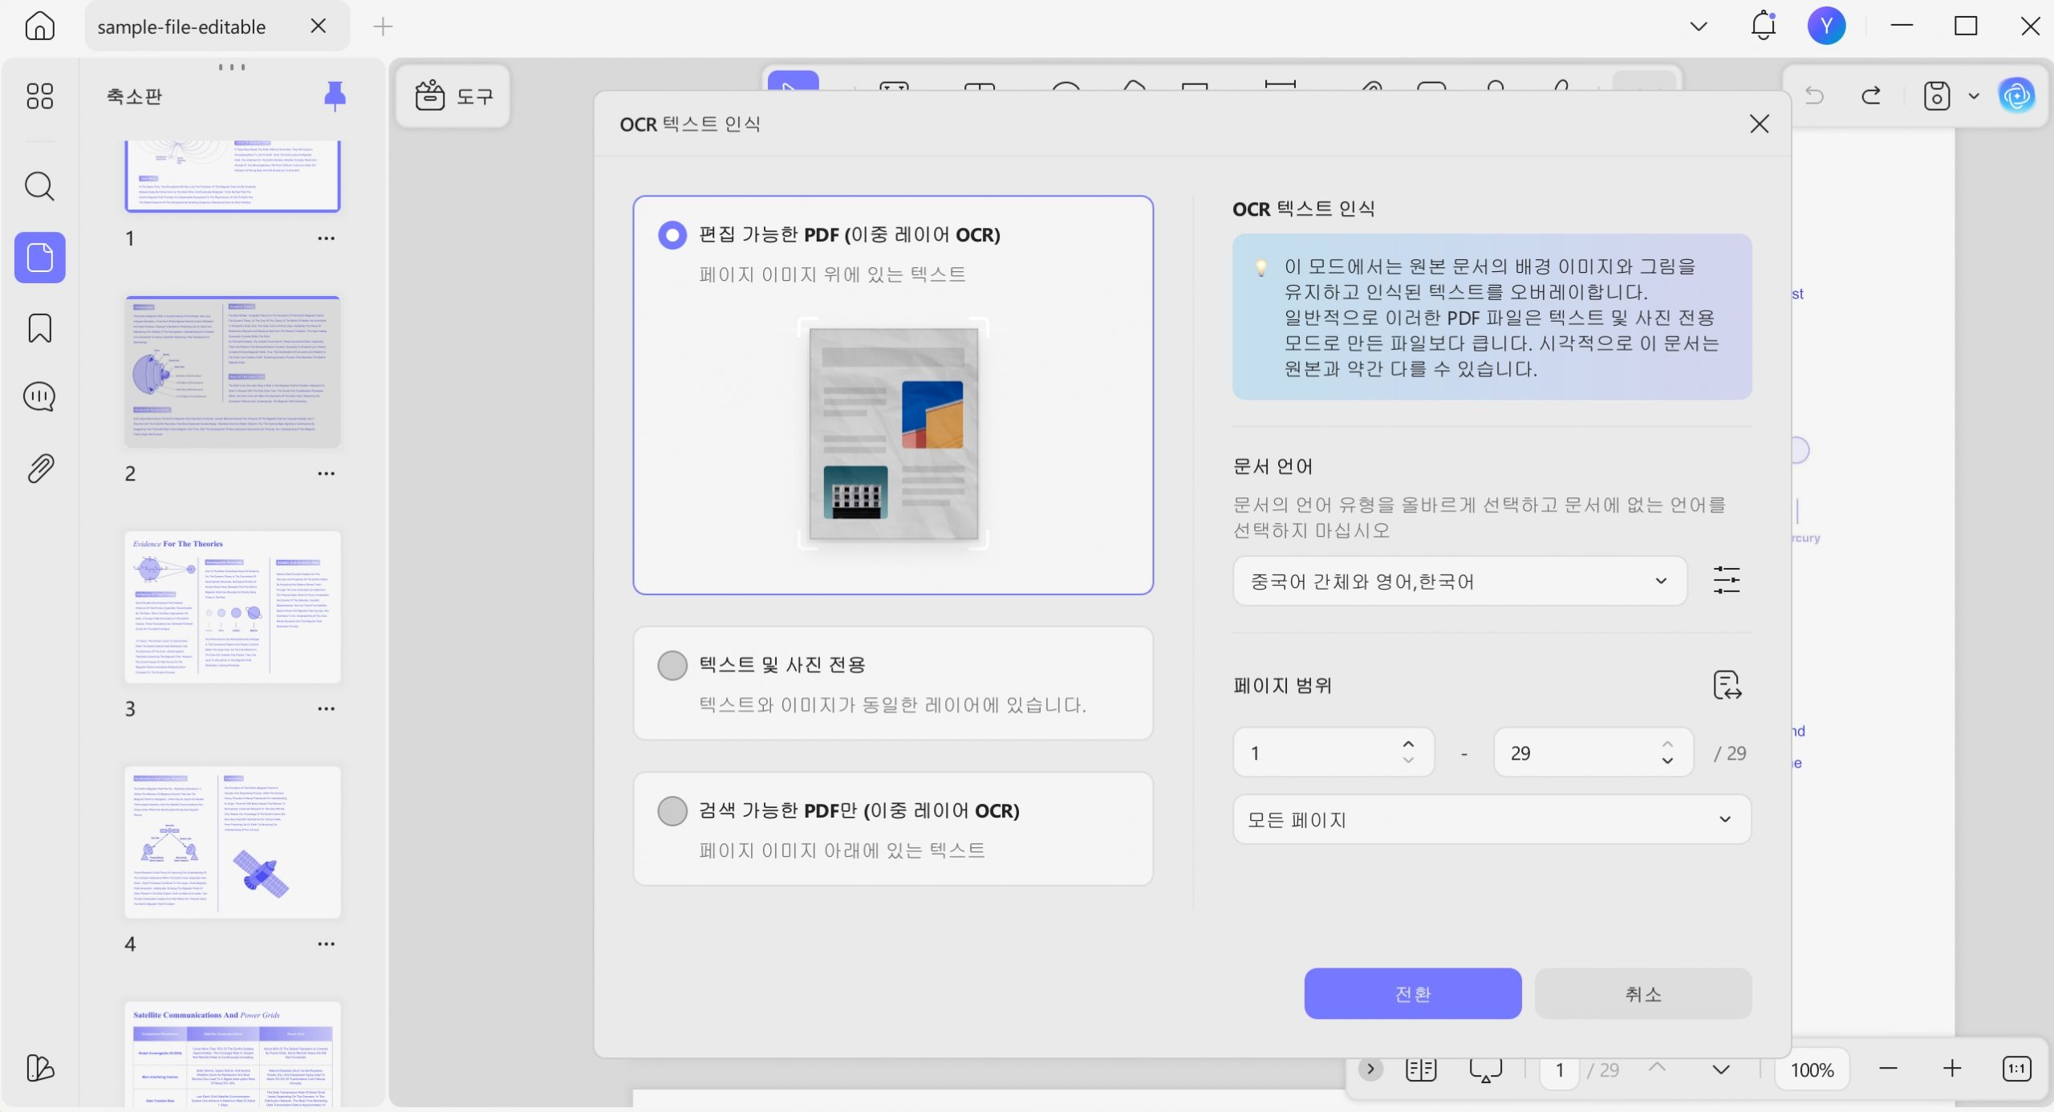The image size is (2054, 1112).
Task: Click the start page input field
Action: 1333,753
